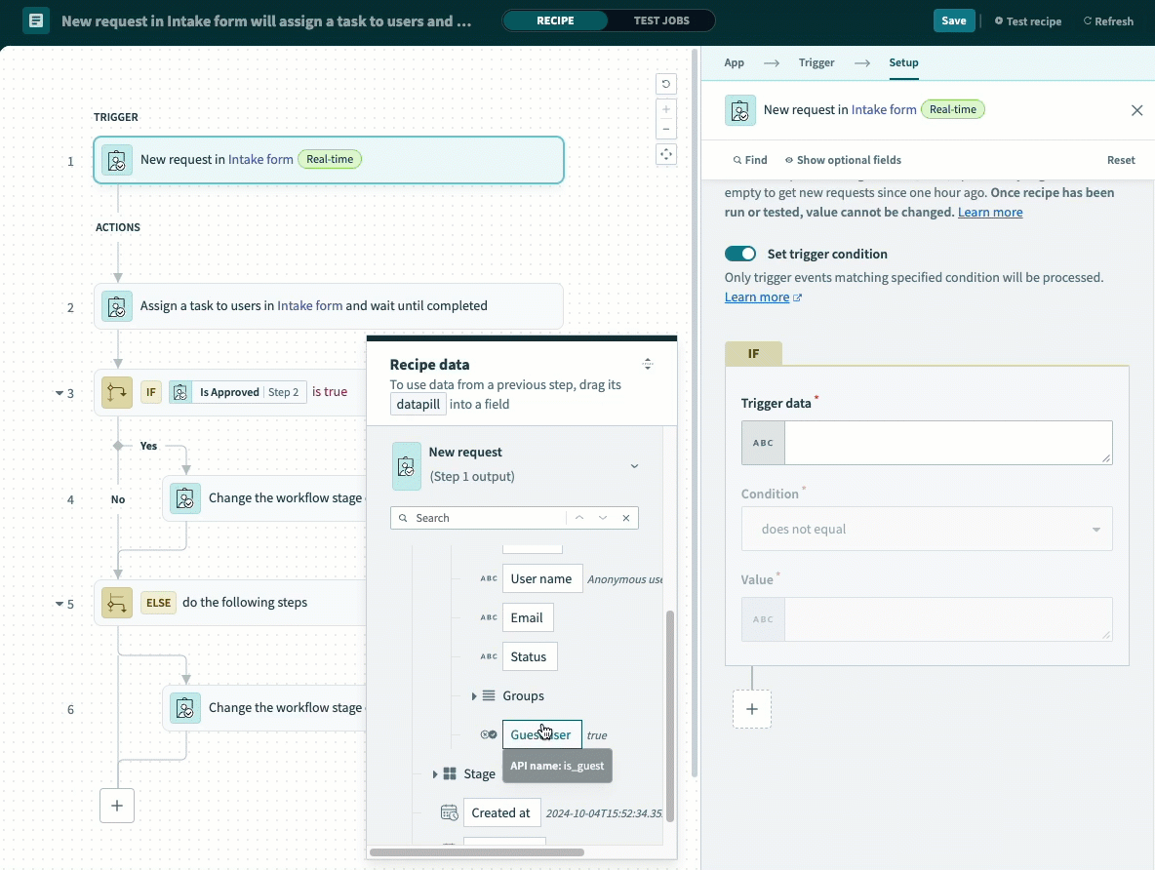Expand the Stage object in recipe data
This screenshot has height=870, width=1155.
(x=435, y=773)
